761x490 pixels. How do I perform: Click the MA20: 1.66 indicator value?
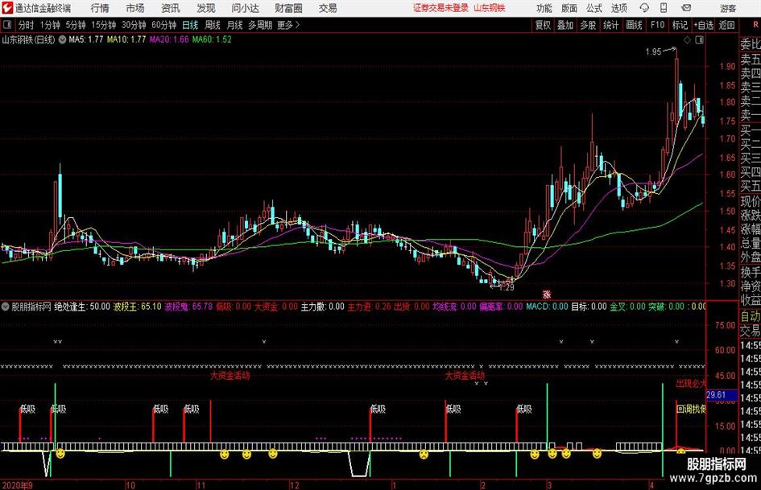[169, 39]
